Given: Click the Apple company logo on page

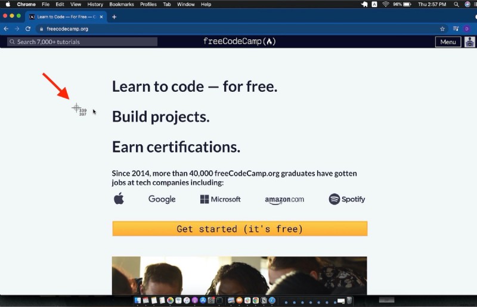Looking at the screenshot, I should click(119, 199).
